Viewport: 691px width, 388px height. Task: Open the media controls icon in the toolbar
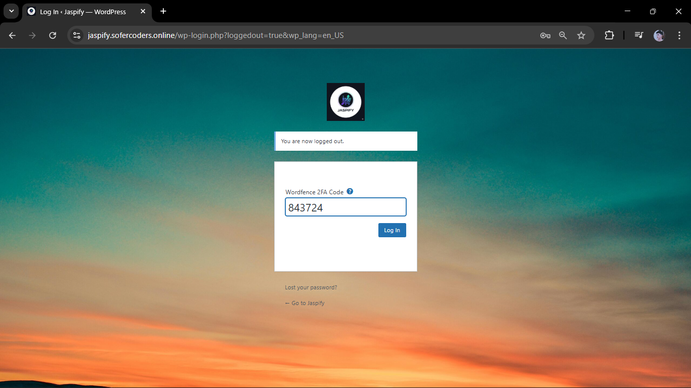pyautogui.click(x=638, y=35)
